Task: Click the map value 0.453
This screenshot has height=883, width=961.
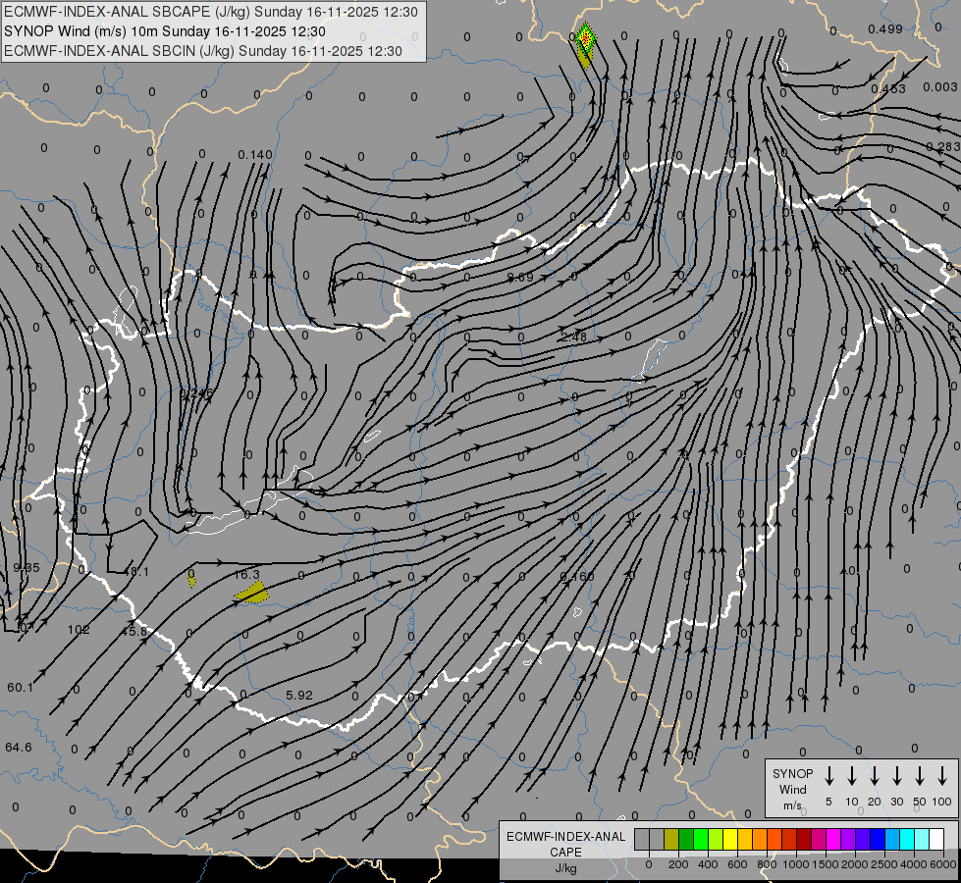Action: click(x=888, y=89)
